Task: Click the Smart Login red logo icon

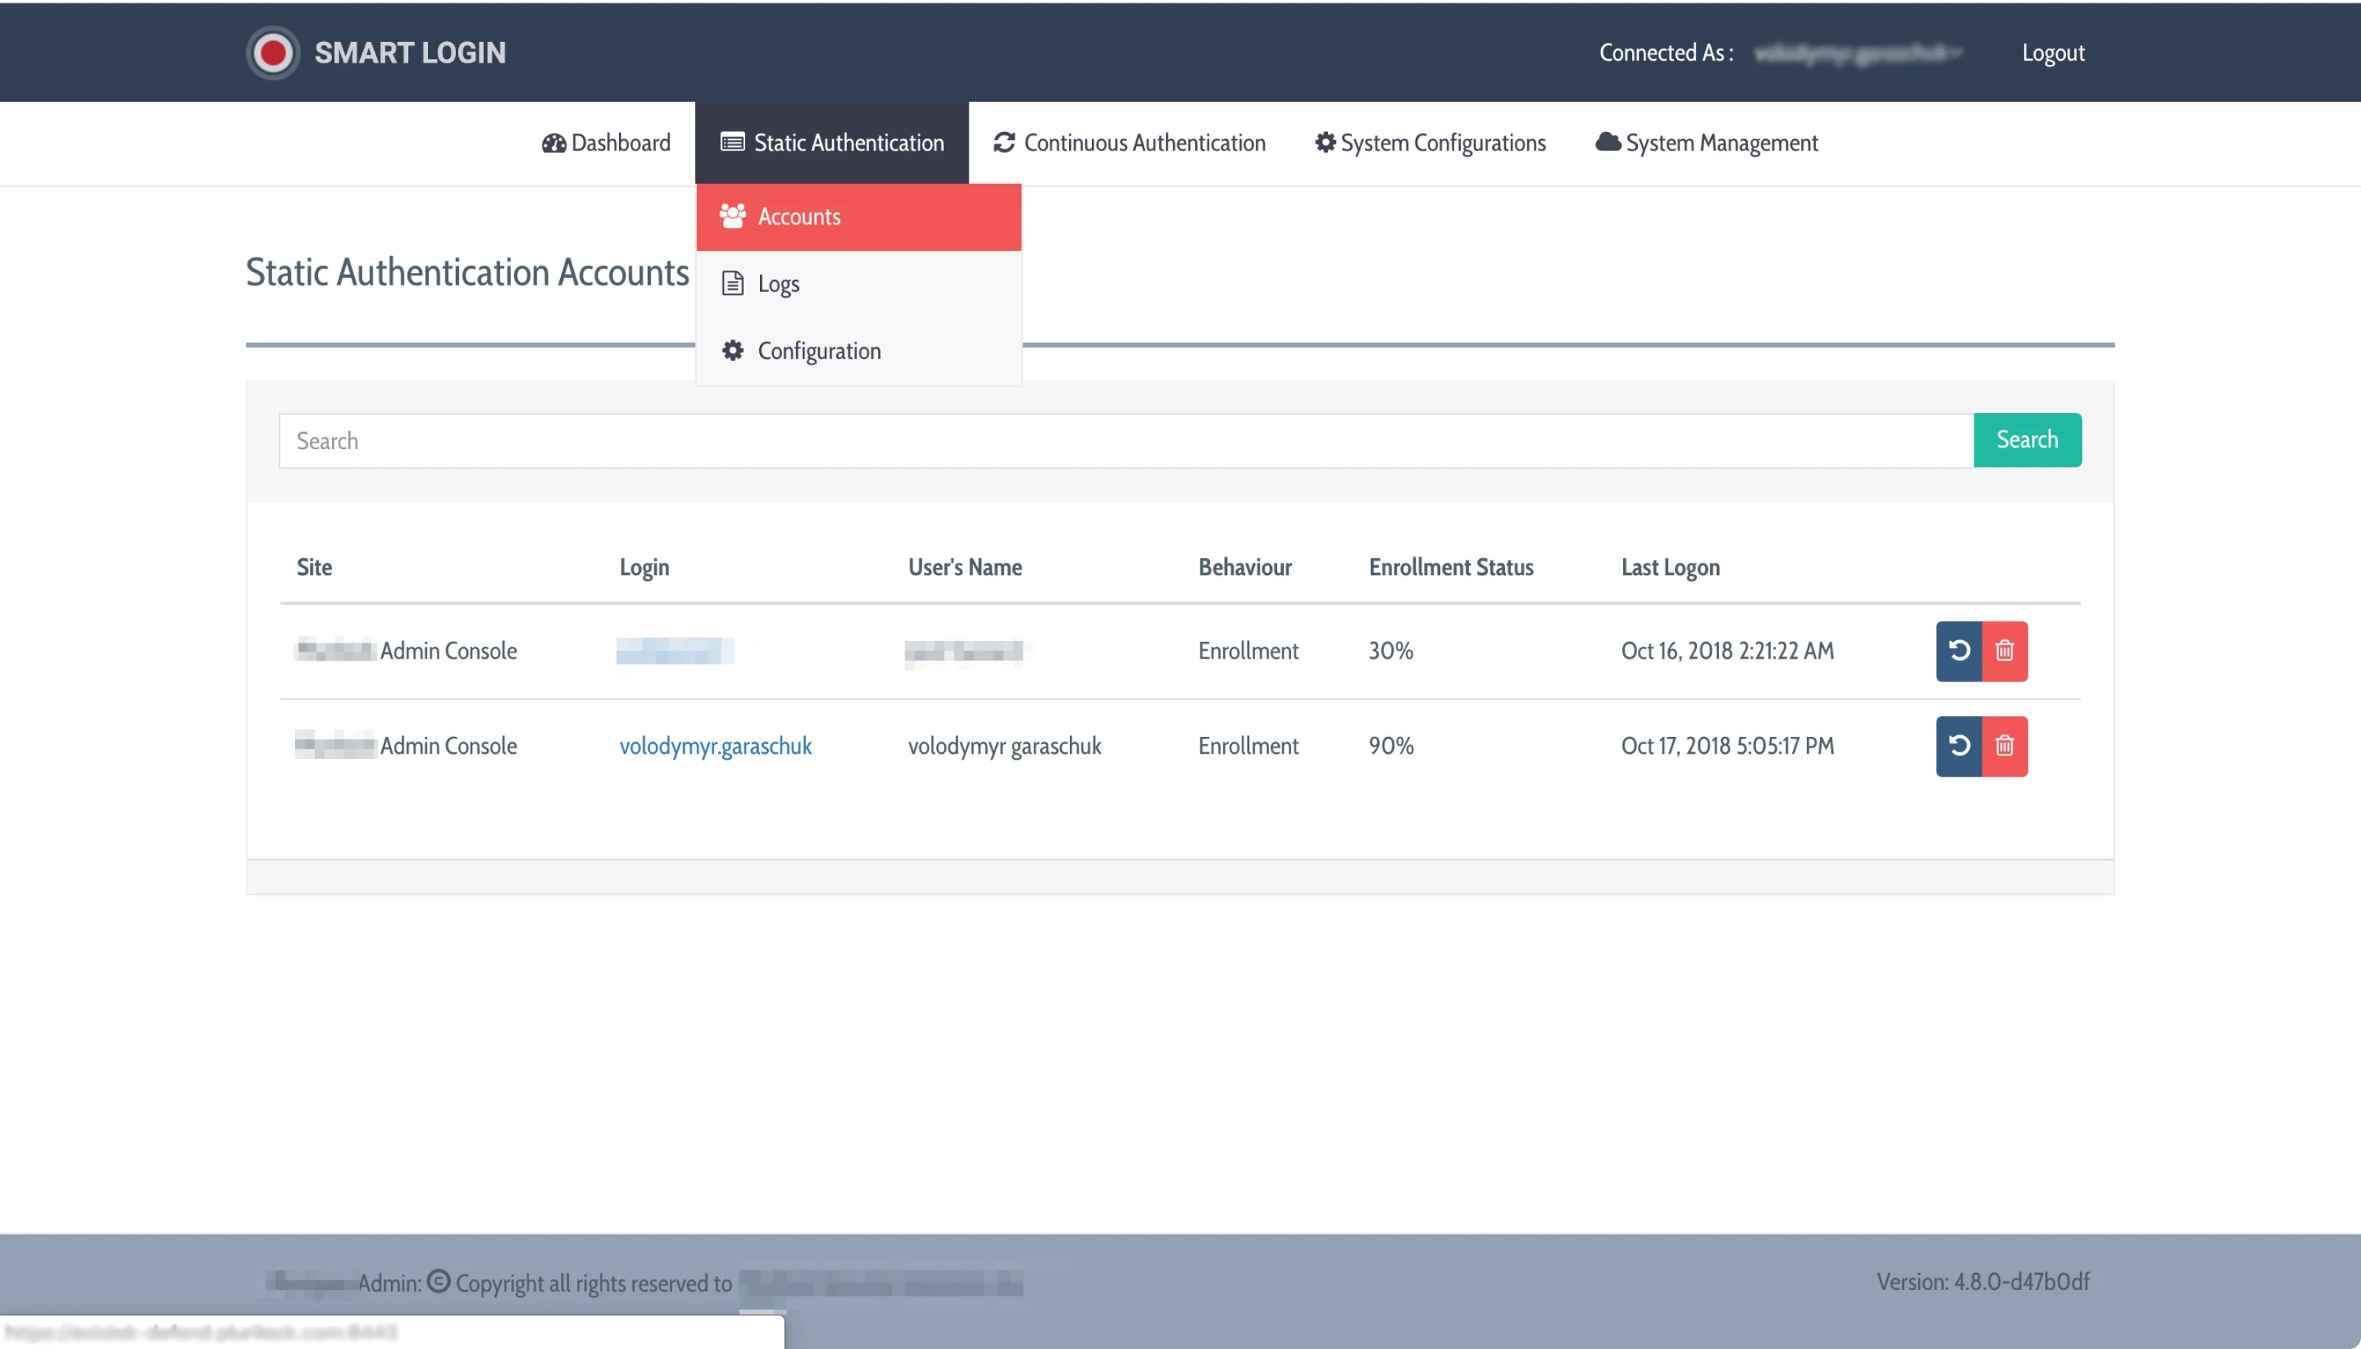Action: pyautogui.click(x=272, y=53)
